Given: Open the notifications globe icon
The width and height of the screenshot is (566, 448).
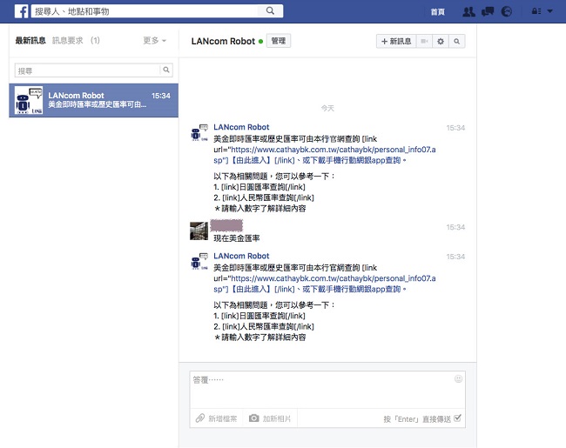Looking at the screenshot, I should [507, 11].
